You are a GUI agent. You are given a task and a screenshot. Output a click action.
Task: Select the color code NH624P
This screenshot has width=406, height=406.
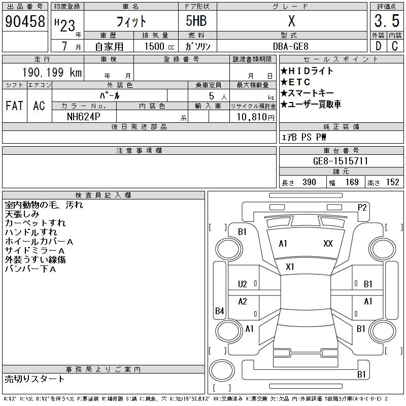84,117
